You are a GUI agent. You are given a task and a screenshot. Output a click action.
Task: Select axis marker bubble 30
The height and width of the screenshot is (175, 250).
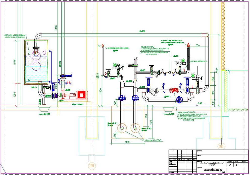point(221,146)
